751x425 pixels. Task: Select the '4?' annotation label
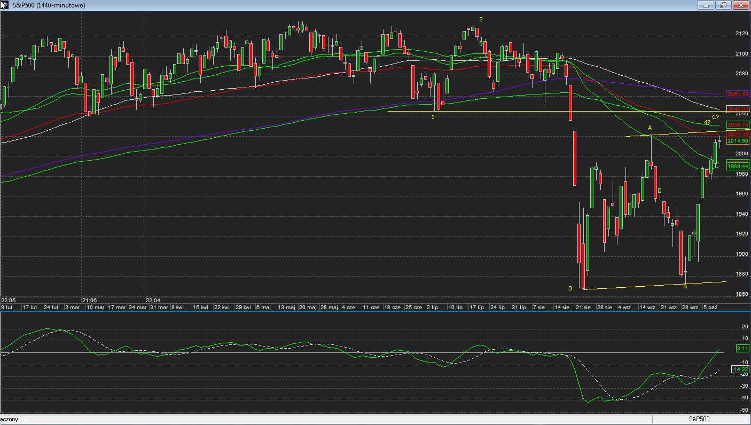point(707,122)
